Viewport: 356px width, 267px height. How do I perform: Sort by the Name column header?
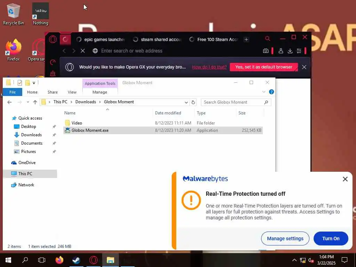[x=108, y=113]
